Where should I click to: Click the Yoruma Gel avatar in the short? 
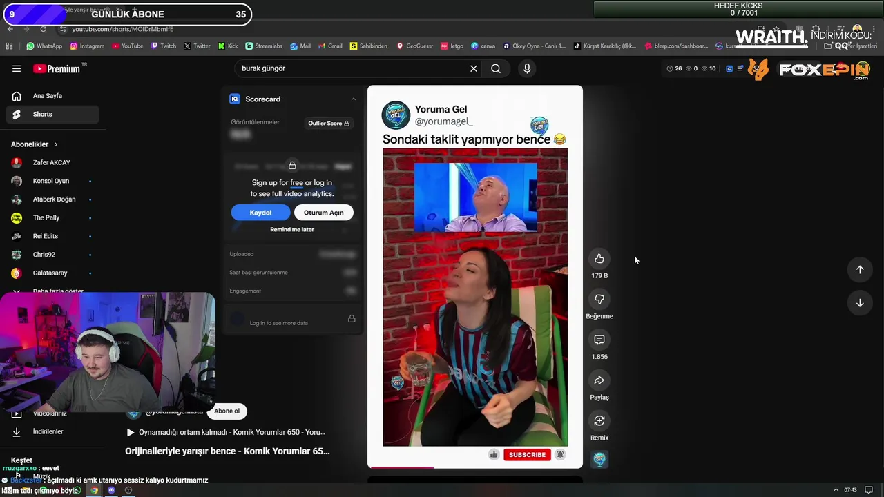(x=396, y=115)
